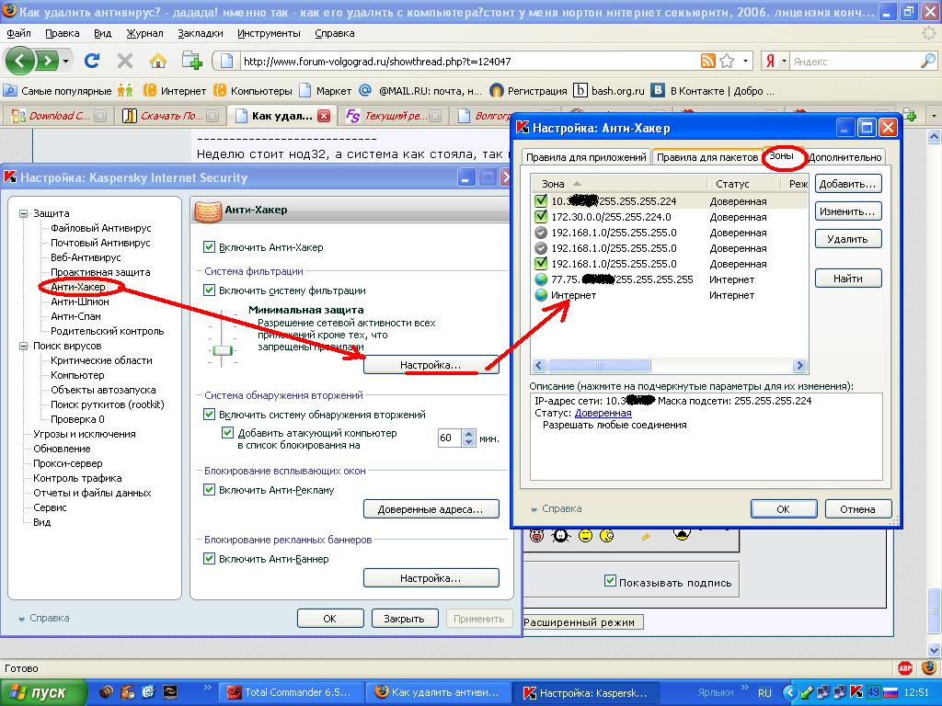The height and width of the screenshot is (706, 942).
Task: Collapse the Защита tree node
Action: tap(24, 213)
